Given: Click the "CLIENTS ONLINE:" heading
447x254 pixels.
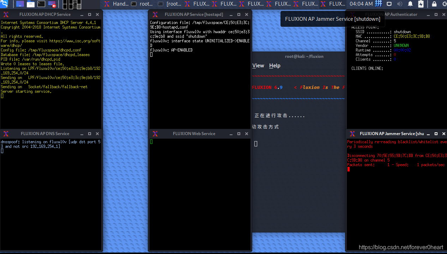Looking at the screenshot, I should (367, 68).
